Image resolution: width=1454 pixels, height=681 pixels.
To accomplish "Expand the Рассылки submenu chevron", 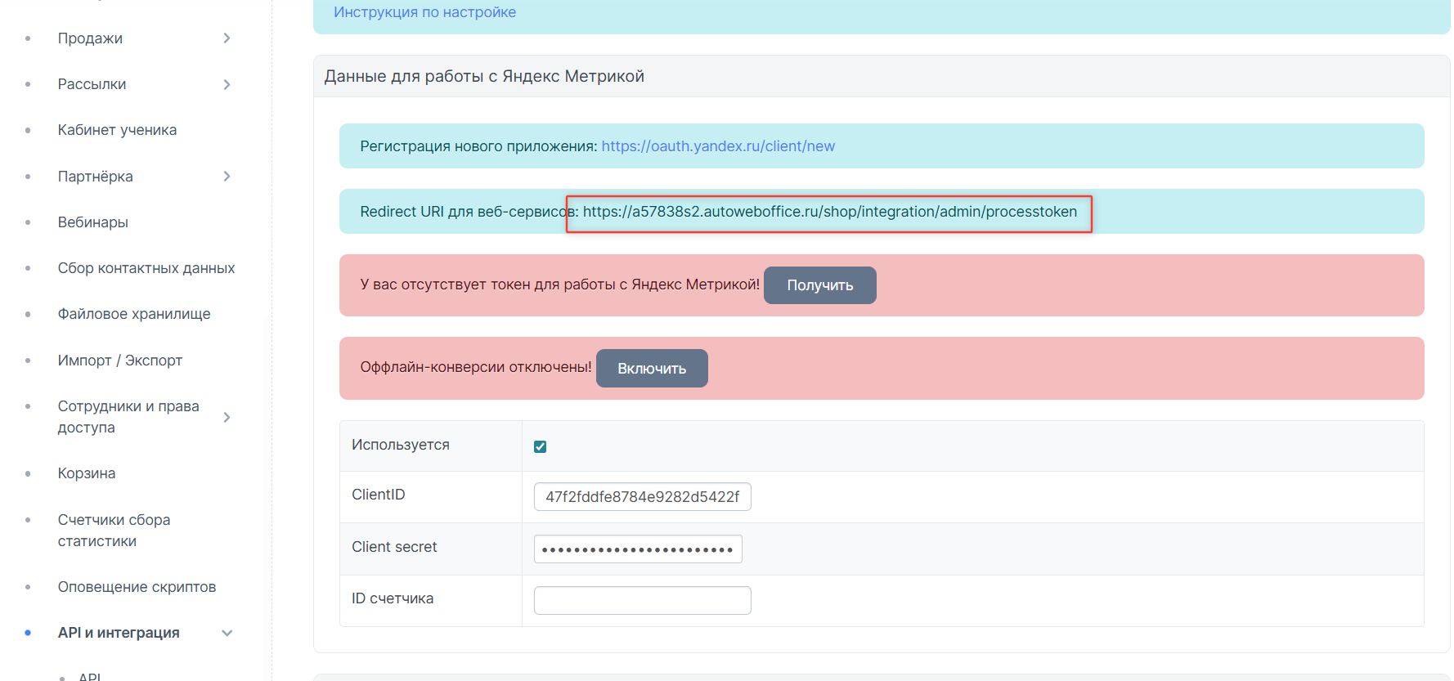I will pyautogui.click(x=227, y=84).
